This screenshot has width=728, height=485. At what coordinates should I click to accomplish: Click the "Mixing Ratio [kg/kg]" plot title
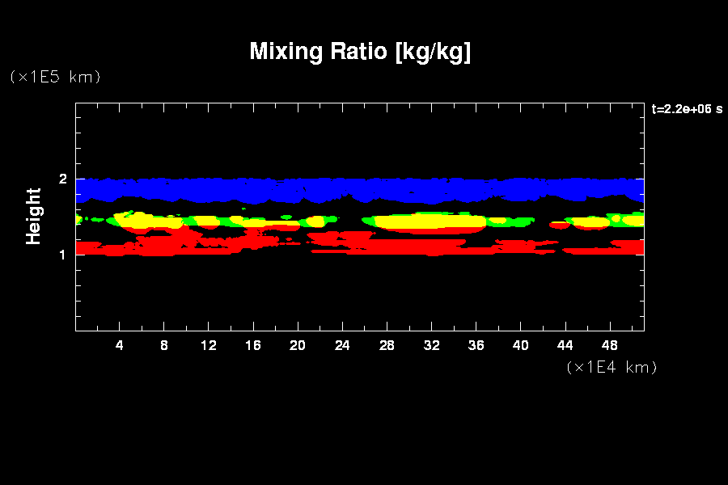[x=360, y=52]
